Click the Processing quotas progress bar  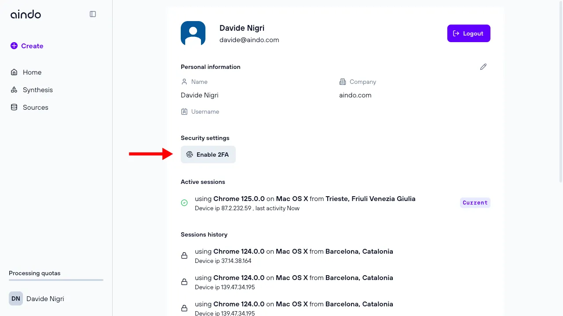(56, 280)
